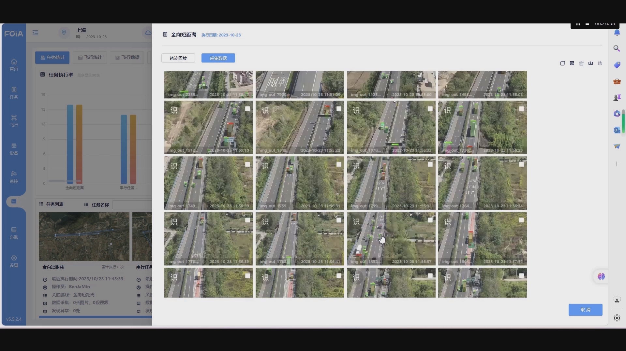Click the plus add button in browser sidebar
This screenshot has height=351, width=626.
pyautogui.click(x=617, y=164)
